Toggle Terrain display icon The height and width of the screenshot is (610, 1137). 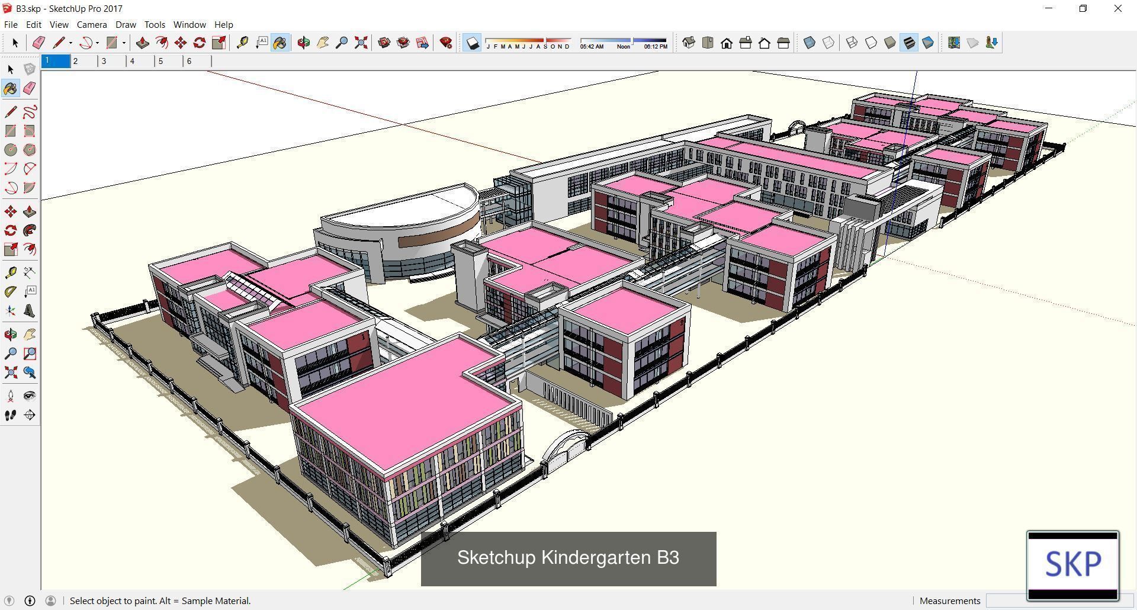pos(973,43)
